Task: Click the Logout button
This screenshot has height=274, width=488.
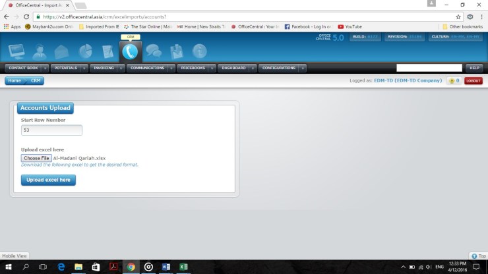Action: pyautogui.click(x=473, y=80)
